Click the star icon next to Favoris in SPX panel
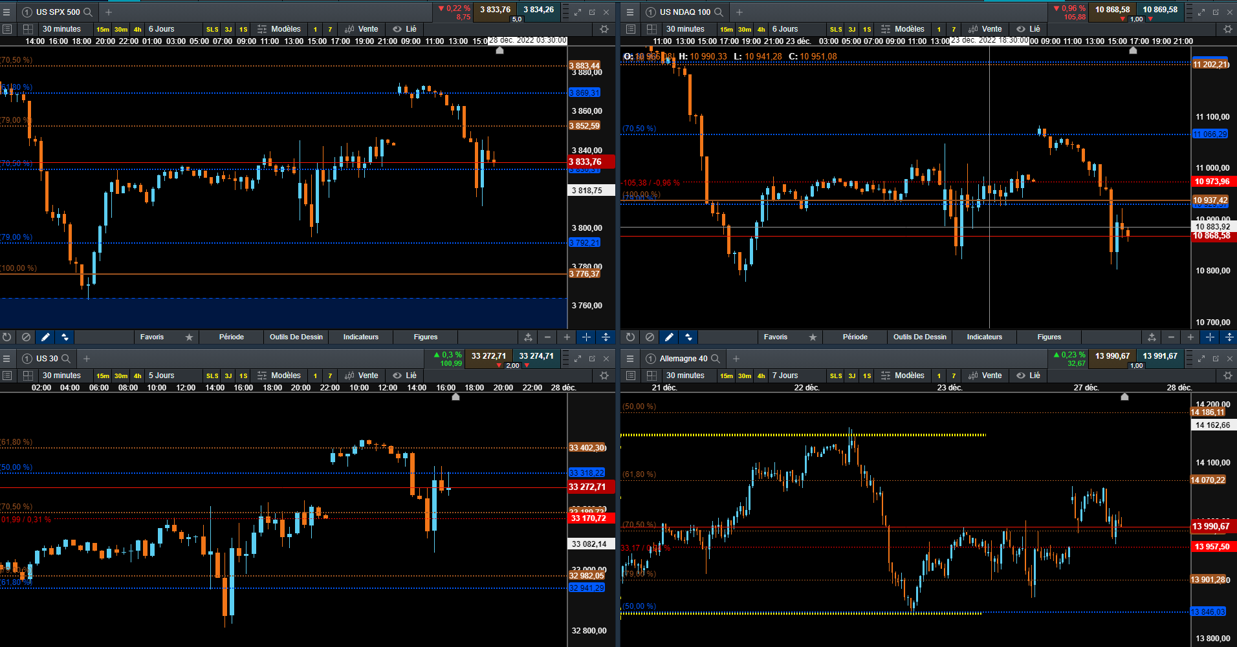 (189, 337)
